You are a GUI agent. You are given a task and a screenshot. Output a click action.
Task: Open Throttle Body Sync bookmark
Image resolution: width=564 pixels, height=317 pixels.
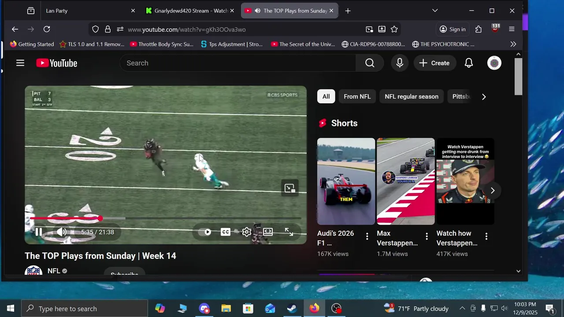161,44
